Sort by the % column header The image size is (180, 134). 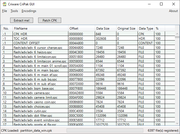pos(159,29)
